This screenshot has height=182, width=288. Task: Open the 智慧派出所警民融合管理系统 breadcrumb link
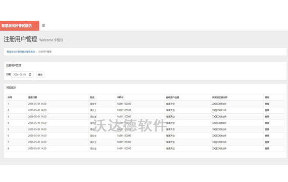[21, 52]
